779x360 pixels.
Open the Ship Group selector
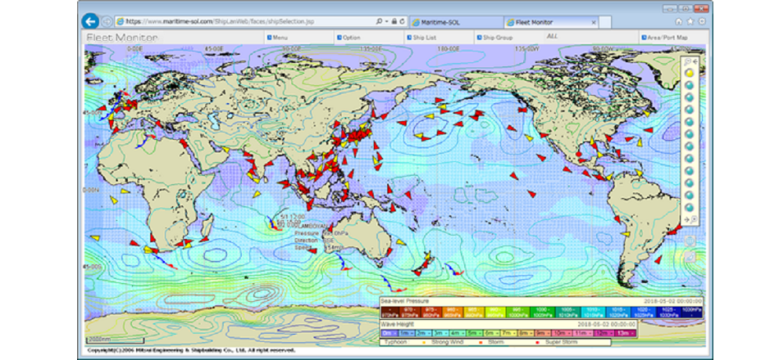pos(496,38)
